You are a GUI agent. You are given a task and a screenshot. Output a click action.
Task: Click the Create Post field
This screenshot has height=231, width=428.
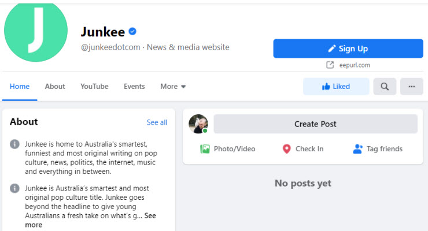point(315,124)
